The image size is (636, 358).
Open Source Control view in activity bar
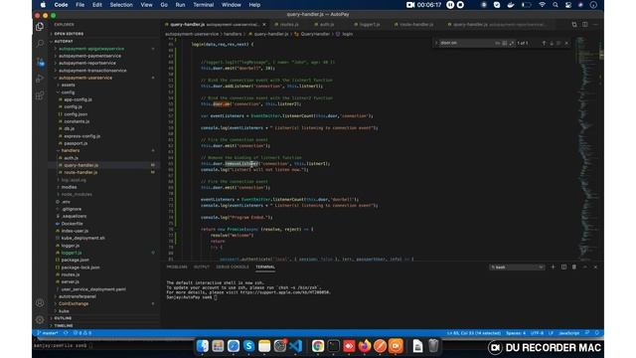tap(40, 62)
